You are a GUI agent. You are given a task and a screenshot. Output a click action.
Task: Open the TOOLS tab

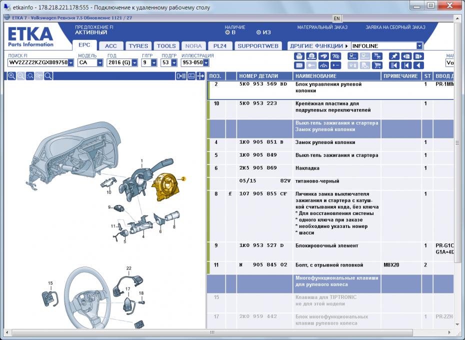[166, 45]
